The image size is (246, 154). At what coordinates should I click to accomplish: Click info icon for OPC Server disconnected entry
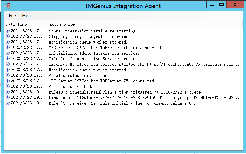[8, 48]
